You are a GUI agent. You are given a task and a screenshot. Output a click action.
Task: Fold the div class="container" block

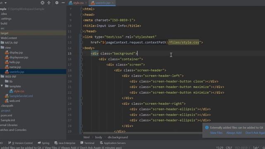(81, 59)
